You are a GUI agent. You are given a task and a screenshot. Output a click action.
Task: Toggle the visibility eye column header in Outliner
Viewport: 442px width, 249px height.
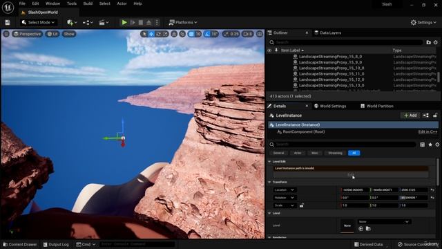269,50
